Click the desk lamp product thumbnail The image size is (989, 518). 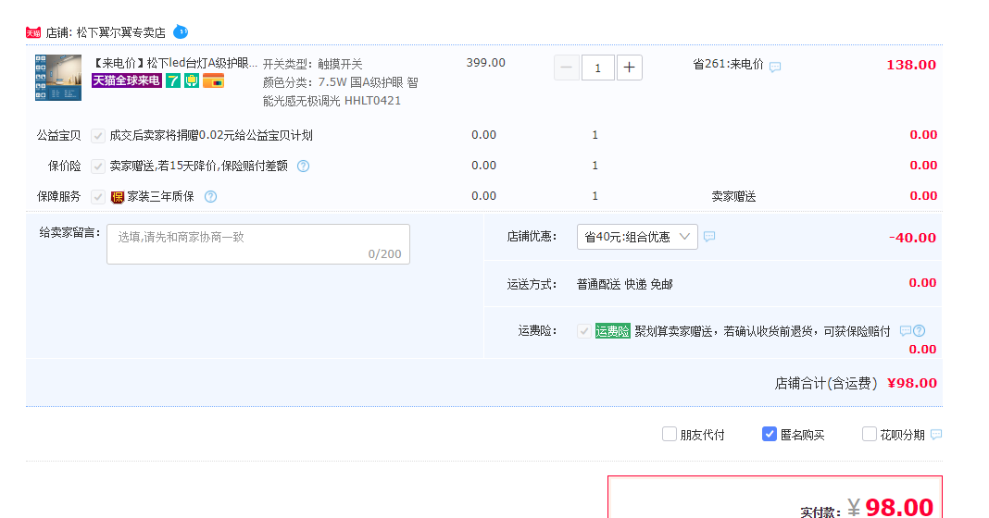[x=58, y=78]
